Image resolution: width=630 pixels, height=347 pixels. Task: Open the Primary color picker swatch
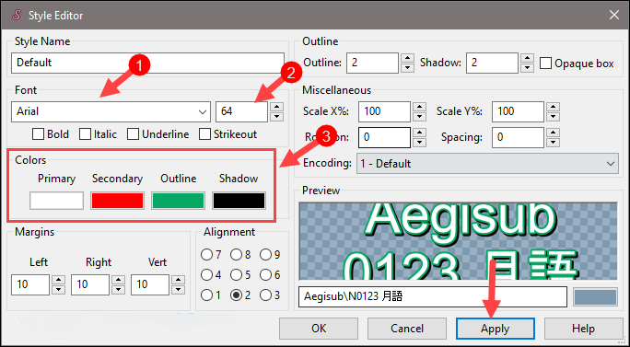coord(57,201)
